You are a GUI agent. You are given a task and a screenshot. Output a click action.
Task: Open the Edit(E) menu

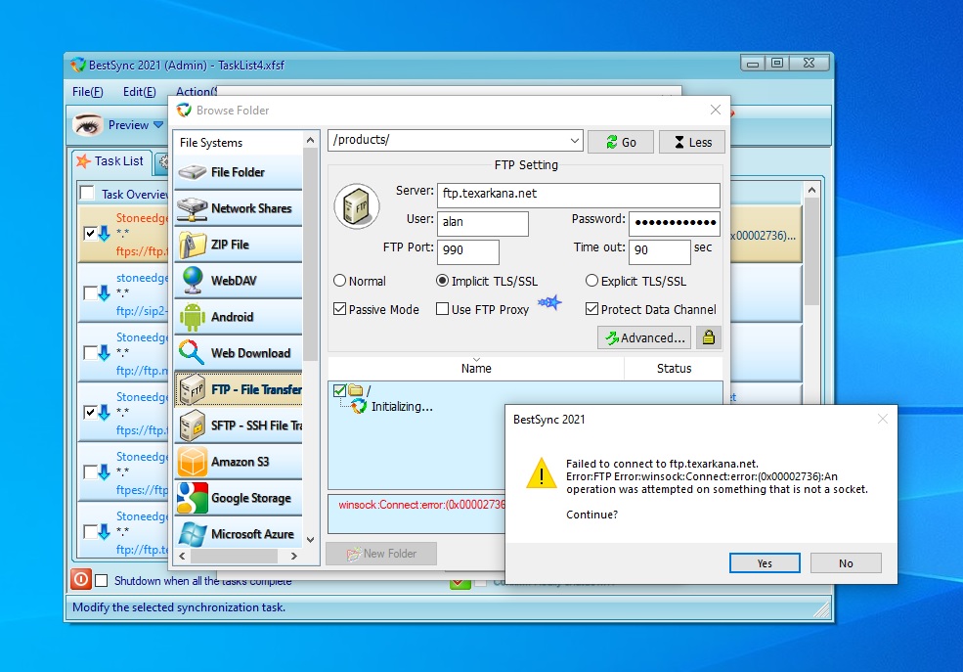pos(140,92)
